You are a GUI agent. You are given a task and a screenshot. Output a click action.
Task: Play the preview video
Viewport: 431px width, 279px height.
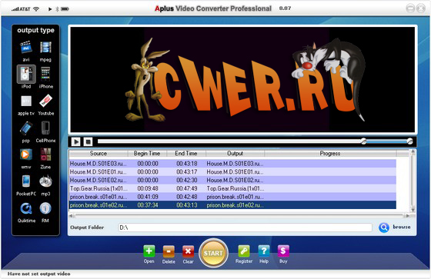click(76, 141)
